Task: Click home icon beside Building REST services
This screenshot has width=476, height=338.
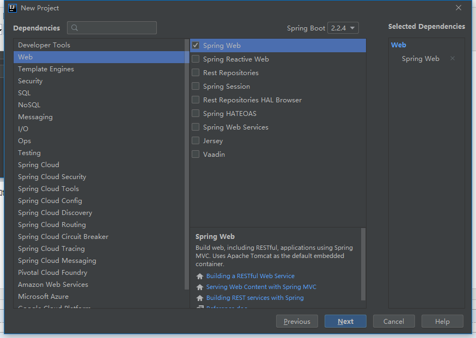Action: pos(200,298)
